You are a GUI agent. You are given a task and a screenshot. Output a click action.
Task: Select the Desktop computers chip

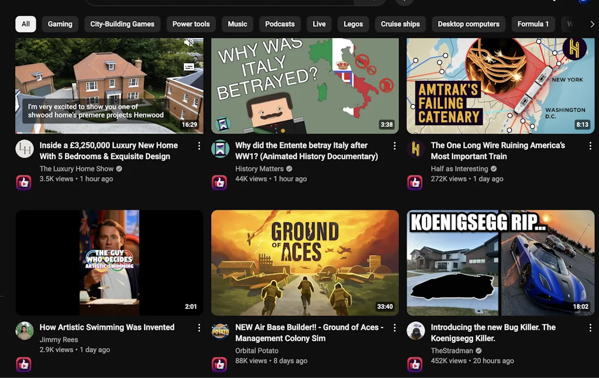click(x=469, y=24)
